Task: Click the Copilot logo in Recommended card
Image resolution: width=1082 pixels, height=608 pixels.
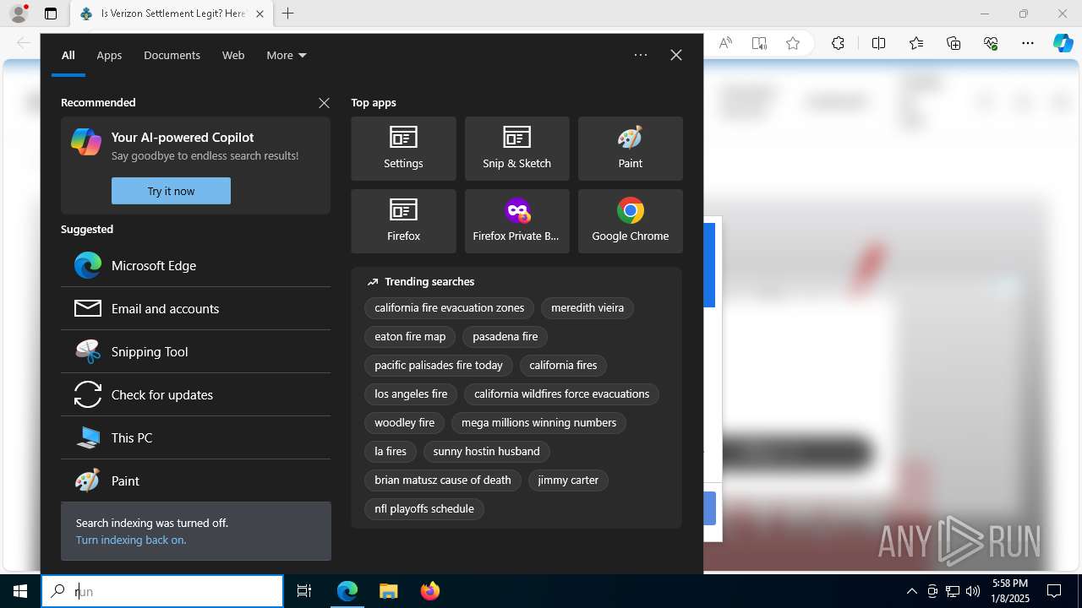Action: point(86,142)
